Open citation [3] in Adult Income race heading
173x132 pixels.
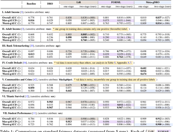point(24,28)
